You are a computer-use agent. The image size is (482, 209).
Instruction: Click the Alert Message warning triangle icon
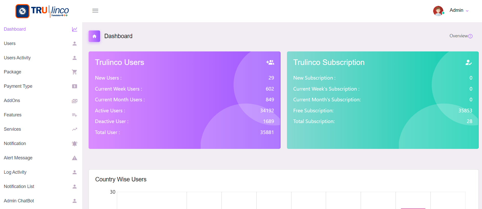click(x=74, y=158)
